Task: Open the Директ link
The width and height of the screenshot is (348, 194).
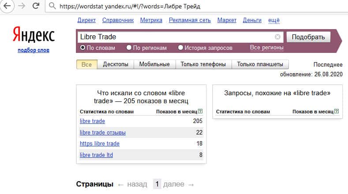Action: pyautogui.click(x=86, y=20)
